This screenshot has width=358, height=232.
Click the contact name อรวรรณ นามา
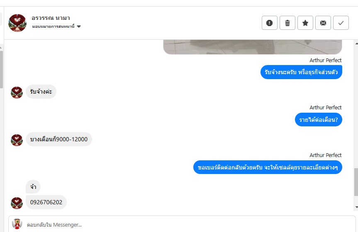click(51, 18)
